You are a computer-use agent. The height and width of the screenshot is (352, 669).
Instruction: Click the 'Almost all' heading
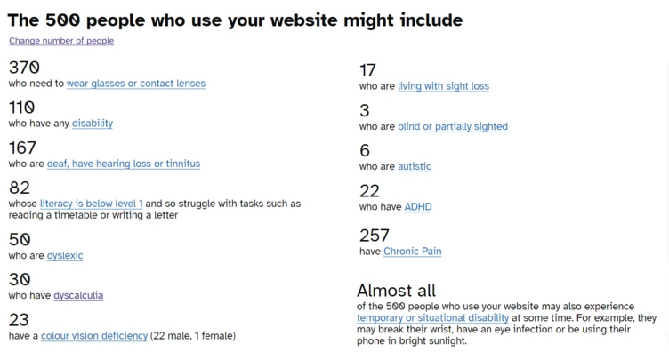coord(397,291)
